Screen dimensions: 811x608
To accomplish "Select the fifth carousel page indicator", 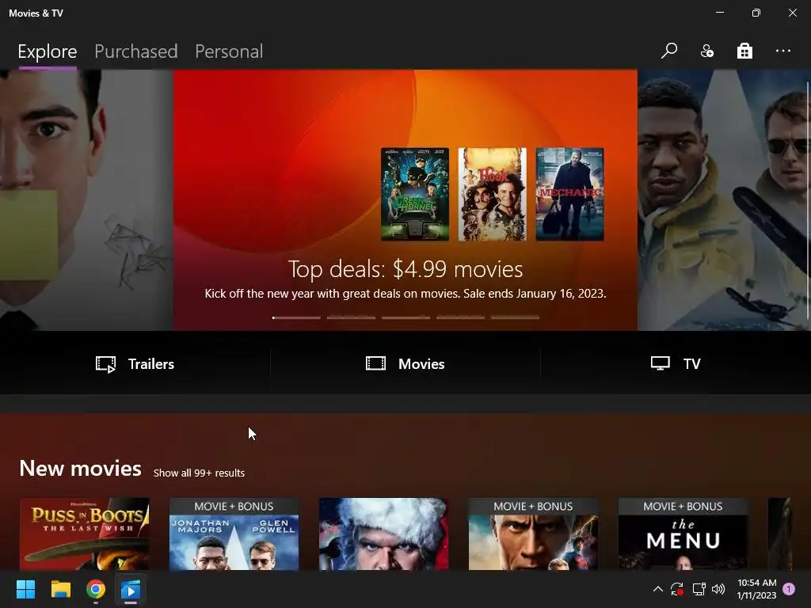I will tap(515, 317).
